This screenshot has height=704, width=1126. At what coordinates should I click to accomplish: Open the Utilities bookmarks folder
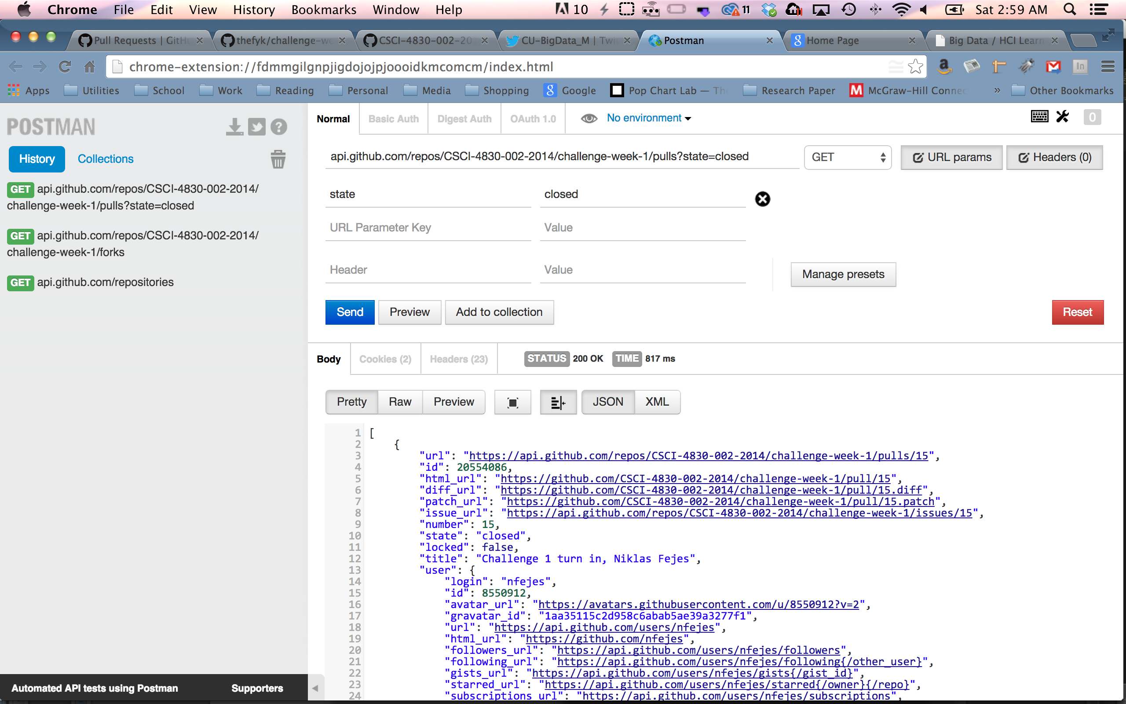click(91, 91)
